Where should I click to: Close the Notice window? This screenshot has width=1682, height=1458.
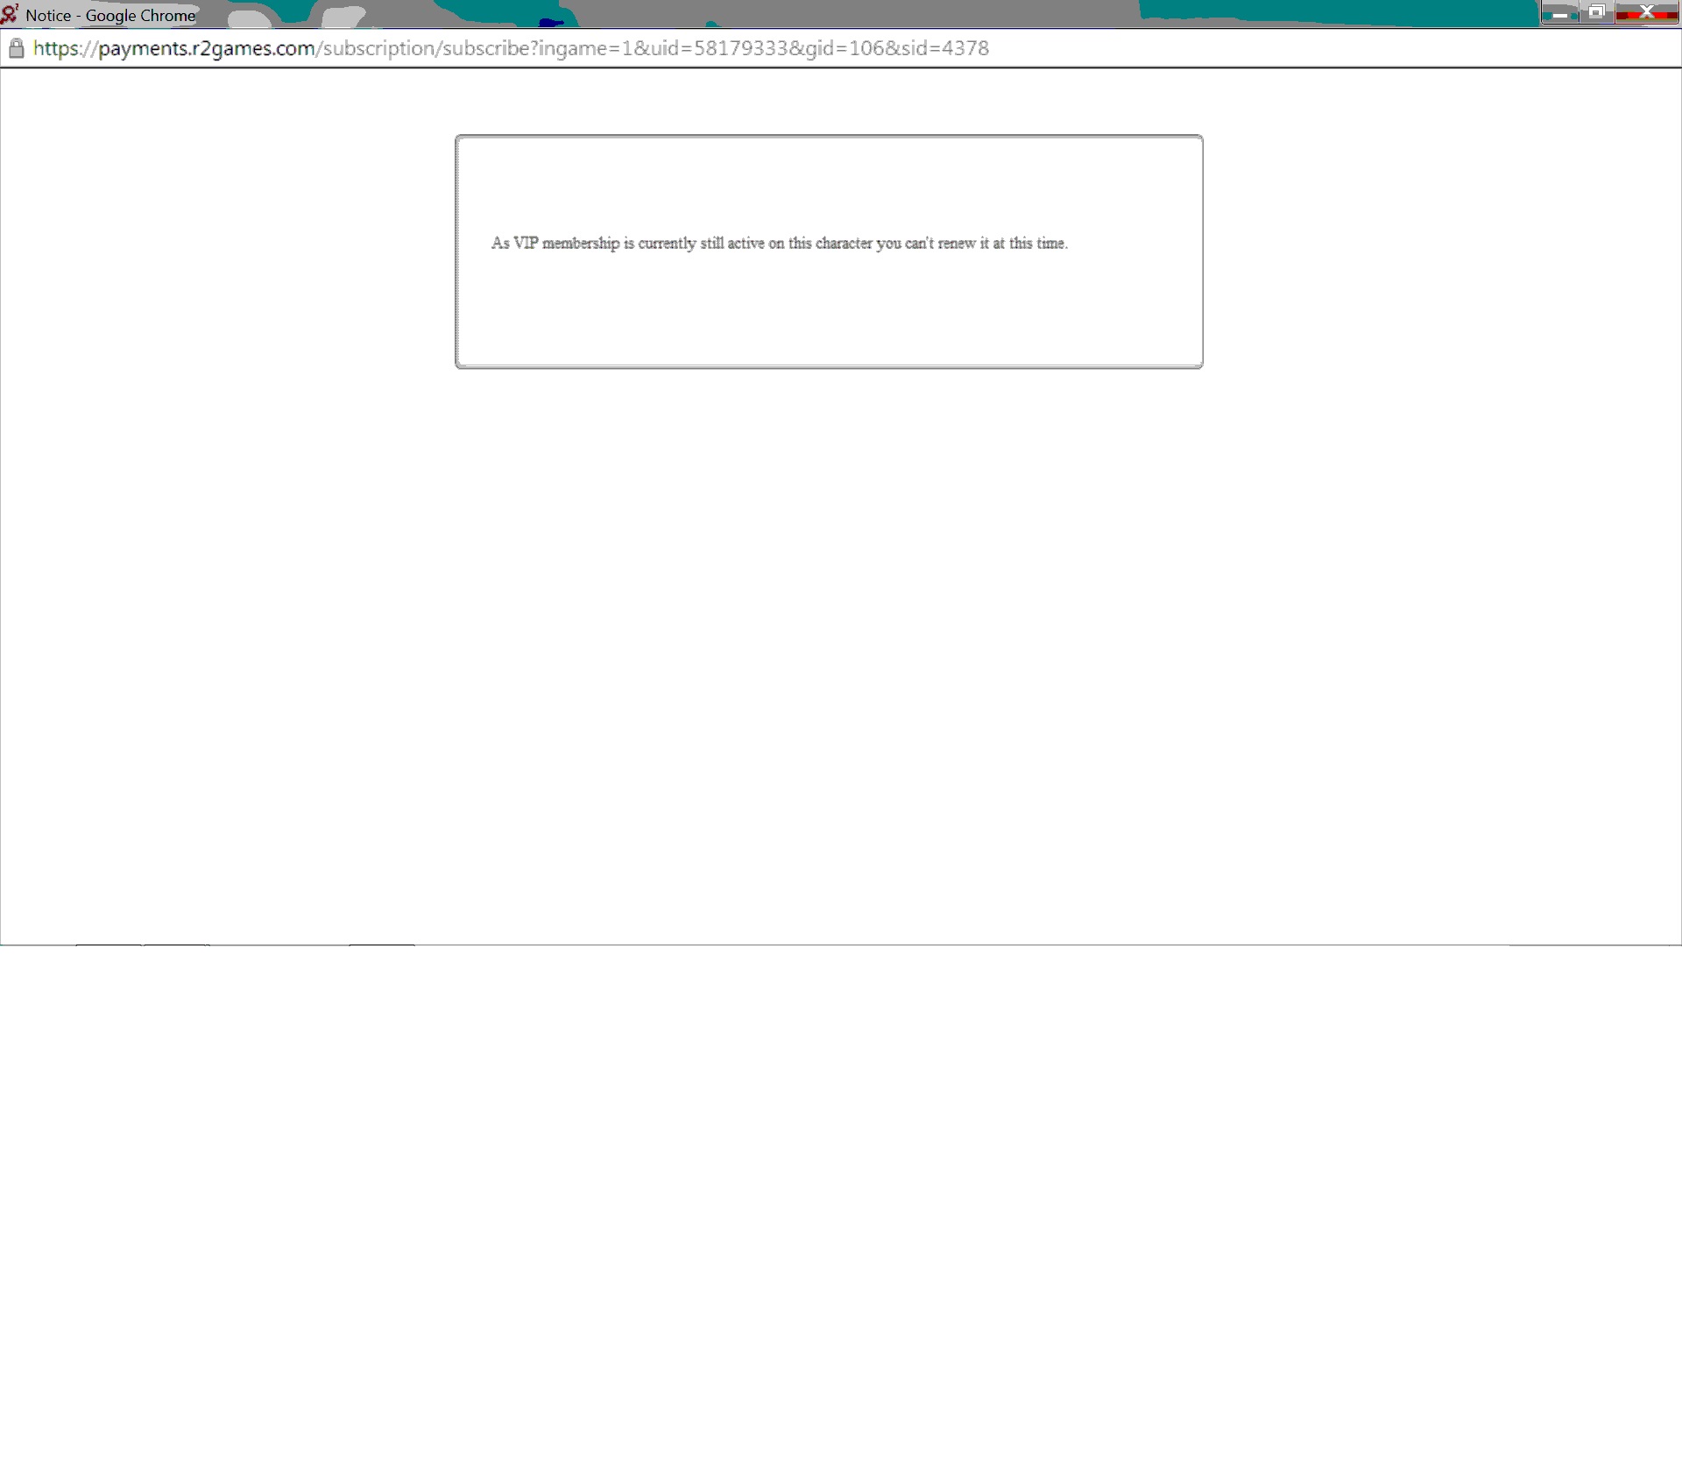[x=1646, y=12]
